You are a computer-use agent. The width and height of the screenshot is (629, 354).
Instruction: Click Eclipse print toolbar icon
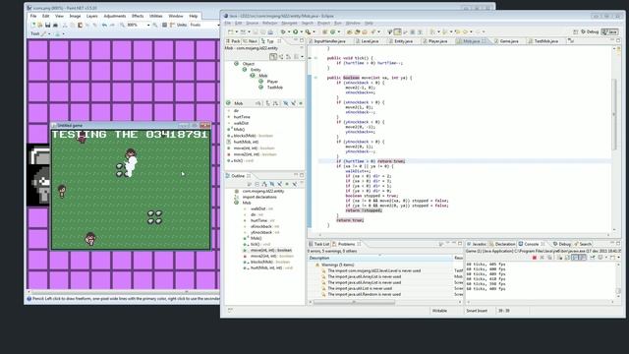270,31
